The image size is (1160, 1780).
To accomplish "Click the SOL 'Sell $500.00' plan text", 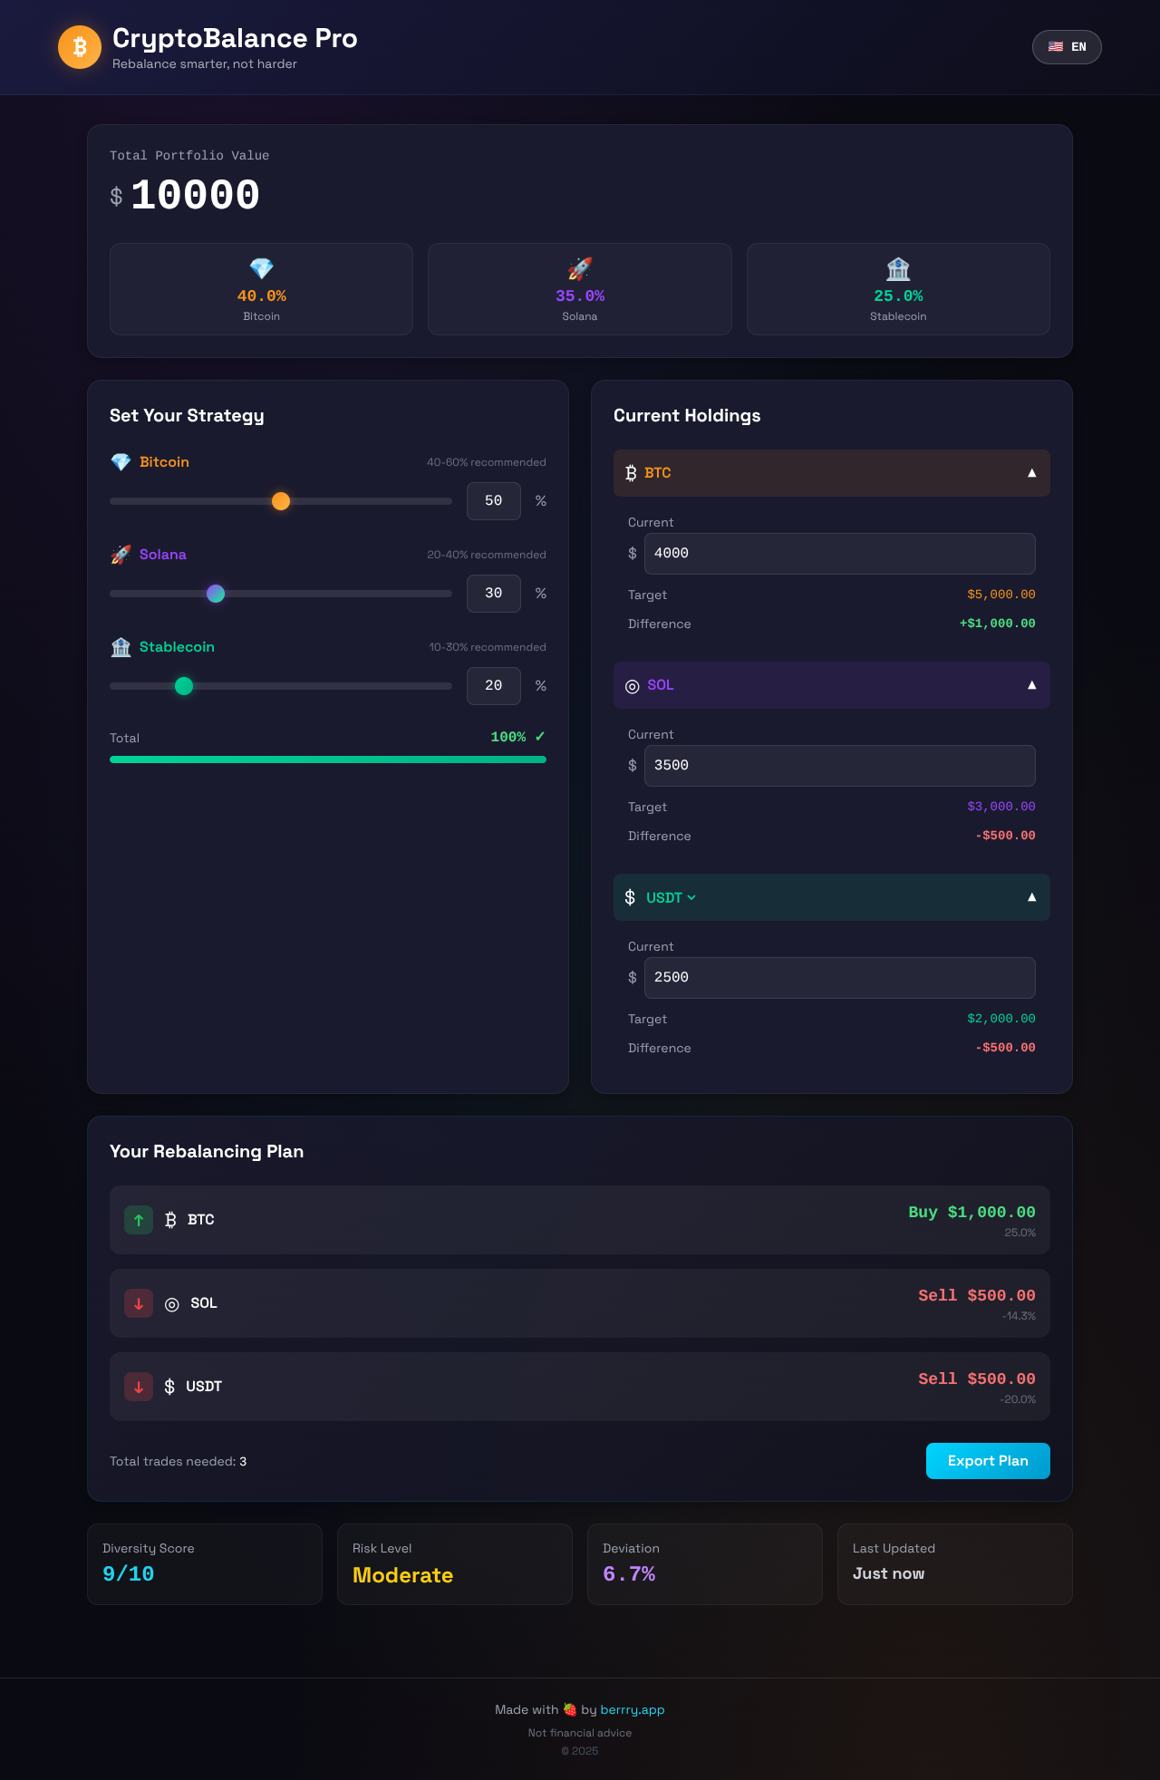I will 977,1296.
